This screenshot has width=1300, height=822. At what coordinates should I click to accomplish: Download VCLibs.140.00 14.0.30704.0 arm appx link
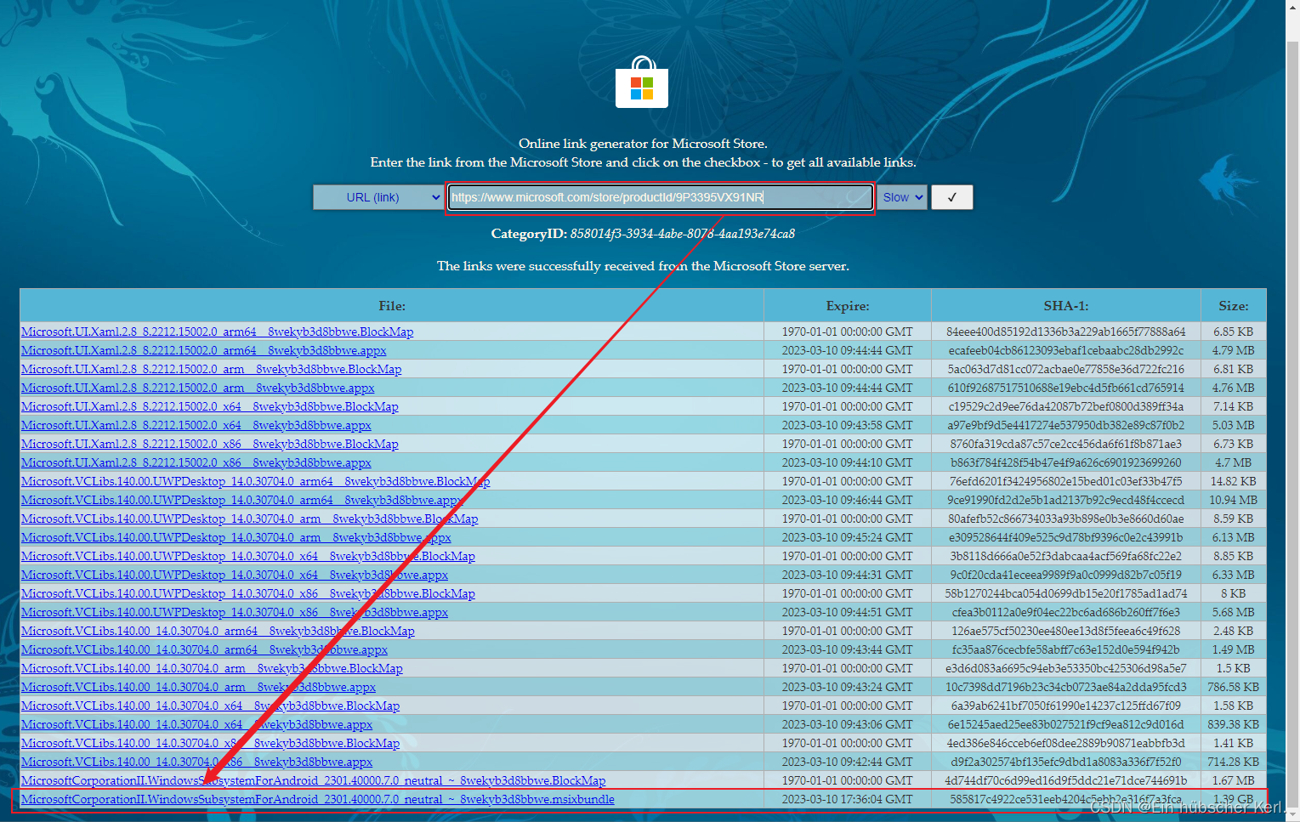click(198, 687)
